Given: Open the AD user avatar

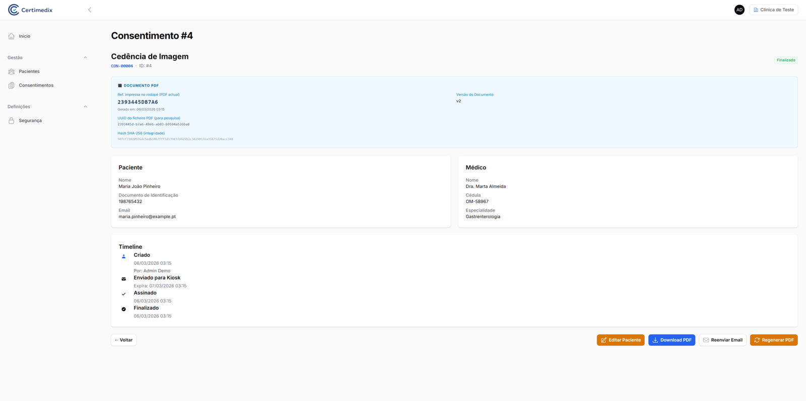Looking at the screenshot, I should (739, 10).
